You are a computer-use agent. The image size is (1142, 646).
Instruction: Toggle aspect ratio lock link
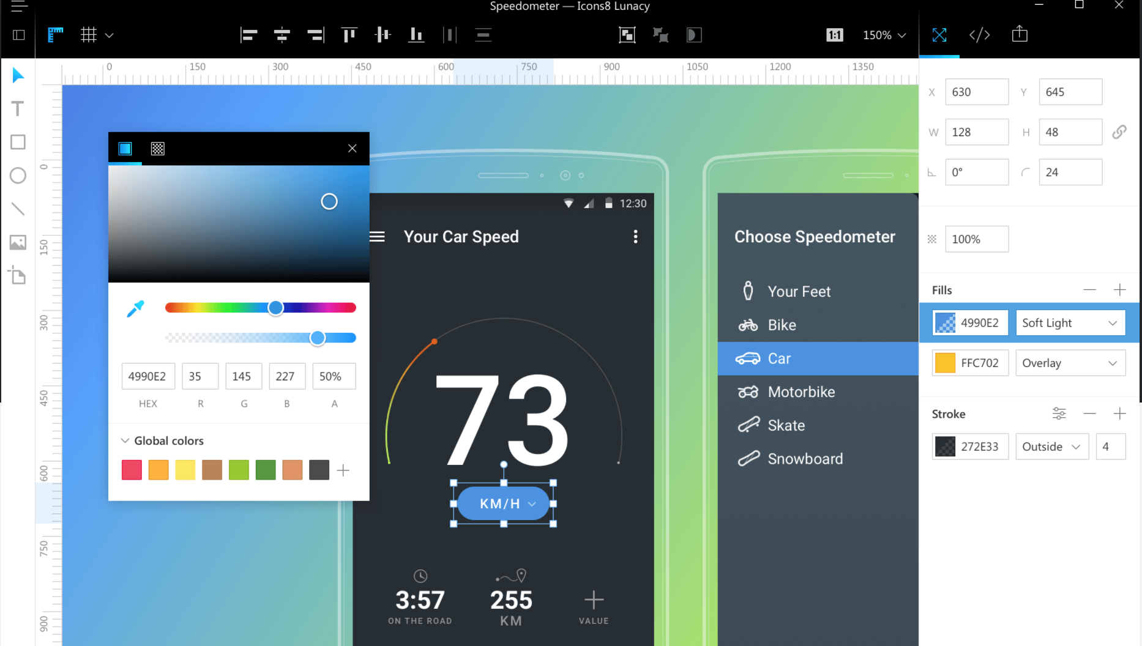[1119, 132]
